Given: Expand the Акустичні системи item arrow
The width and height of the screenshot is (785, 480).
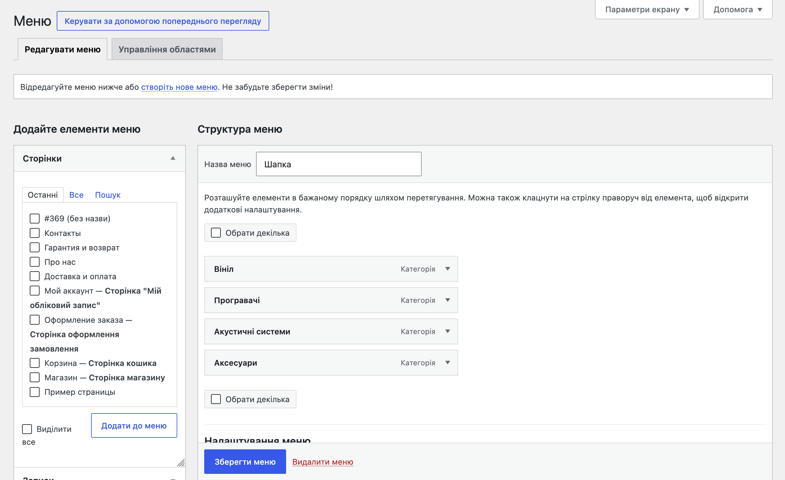Looking at the screenshot, I should (448, 331).
